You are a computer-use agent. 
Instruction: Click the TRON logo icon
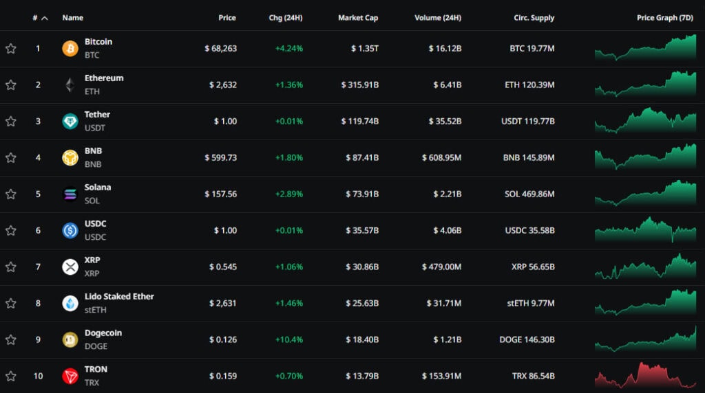pyautogui.click(x=70, y=377)
